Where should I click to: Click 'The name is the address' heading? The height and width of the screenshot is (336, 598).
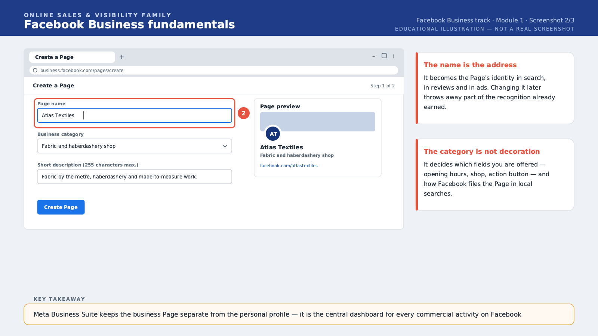click(470, 65)
